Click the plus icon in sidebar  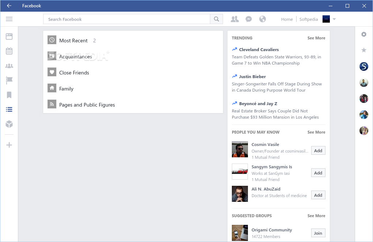[9, 145]
